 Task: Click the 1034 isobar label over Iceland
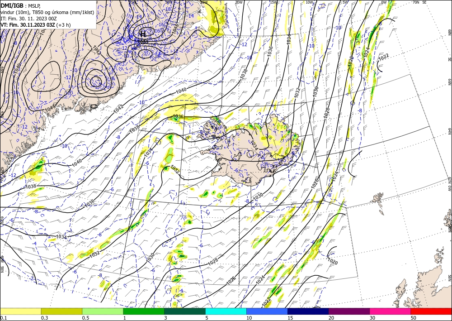click(x=254, y=145)
